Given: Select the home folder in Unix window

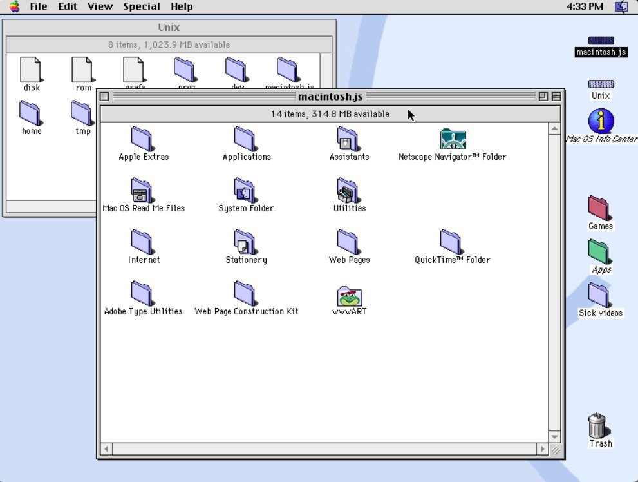Looking at the screenshot, I should [30, 113].
